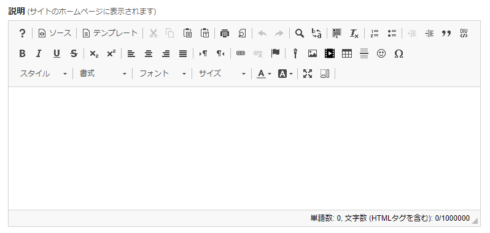This screenshot has width=490, height=233.
Task: Insert an anchor flag
Action: click(275, 53)
